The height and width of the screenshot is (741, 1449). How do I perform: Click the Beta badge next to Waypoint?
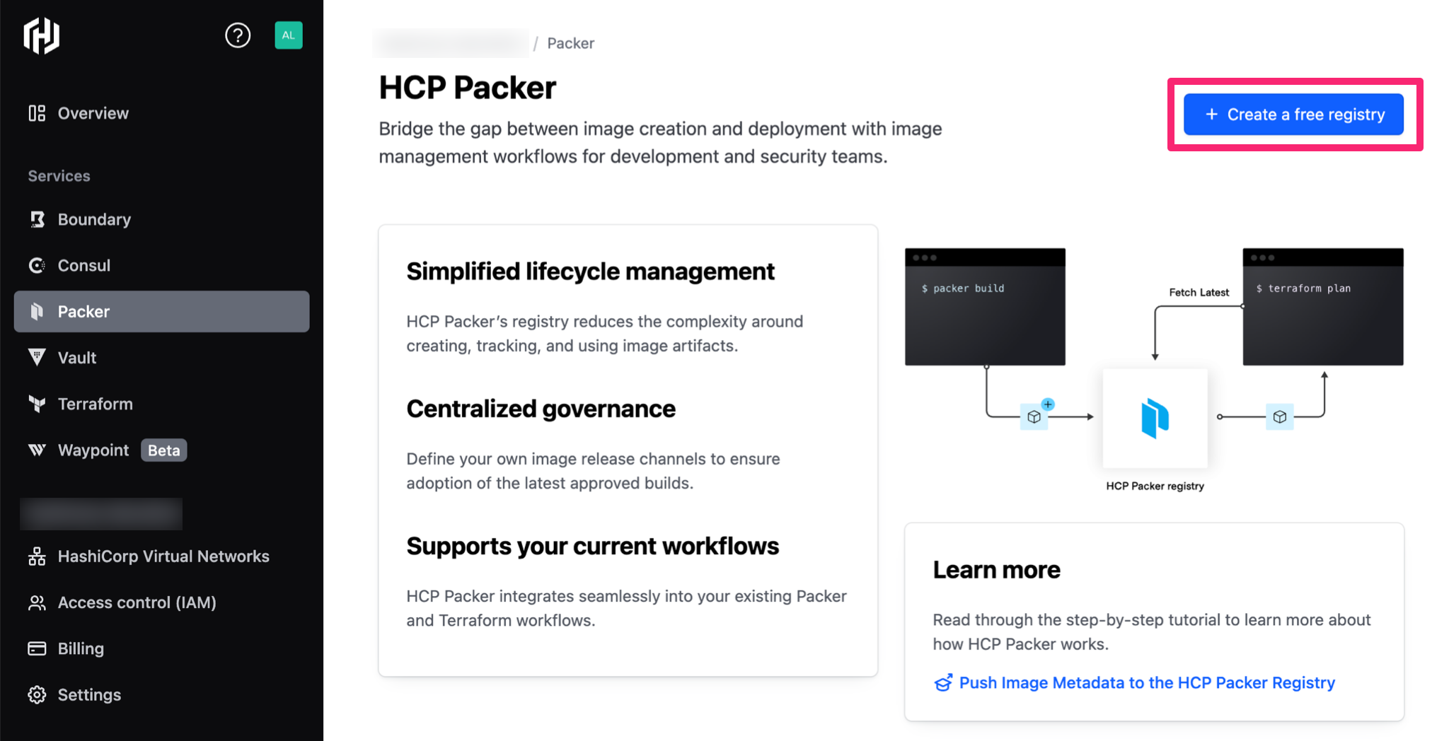click(x=163, y=450)
